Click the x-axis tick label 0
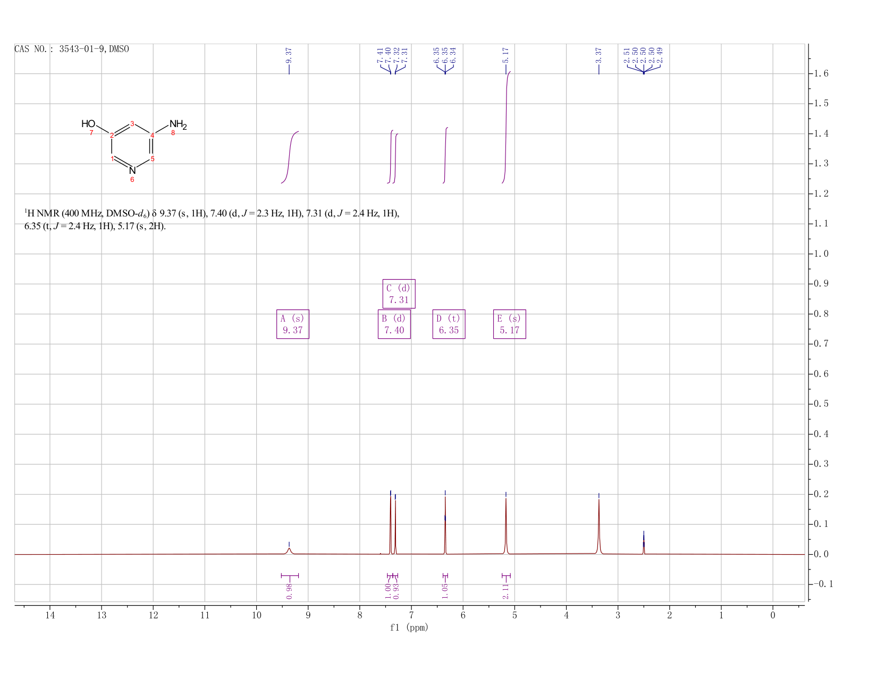The width and height of the screenshot is (877, 678). pyautogui.click(x=773, y=615)
